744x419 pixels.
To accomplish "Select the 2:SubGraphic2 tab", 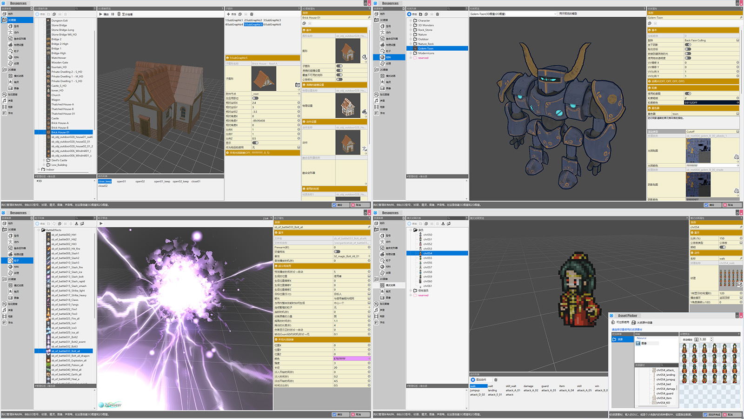I will (253, 20).
